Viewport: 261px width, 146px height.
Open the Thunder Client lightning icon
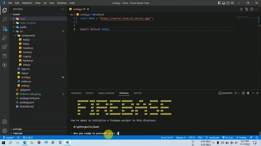click(4, 65)
